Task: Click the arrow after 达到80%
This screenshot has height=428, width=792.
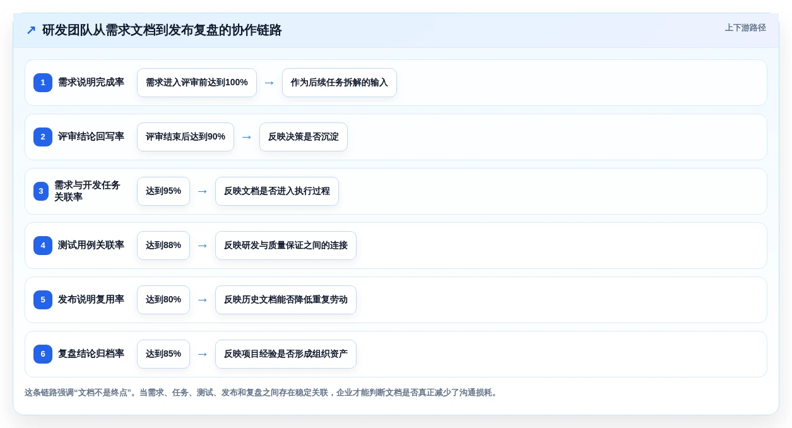Action: click(203, 300)
